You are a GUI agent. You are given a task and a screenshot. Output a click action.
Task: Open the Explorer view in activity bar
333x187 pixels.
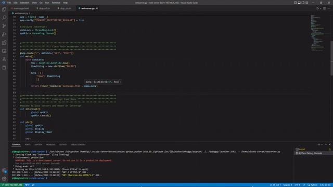pyautogui.click(x=4, y=9)
